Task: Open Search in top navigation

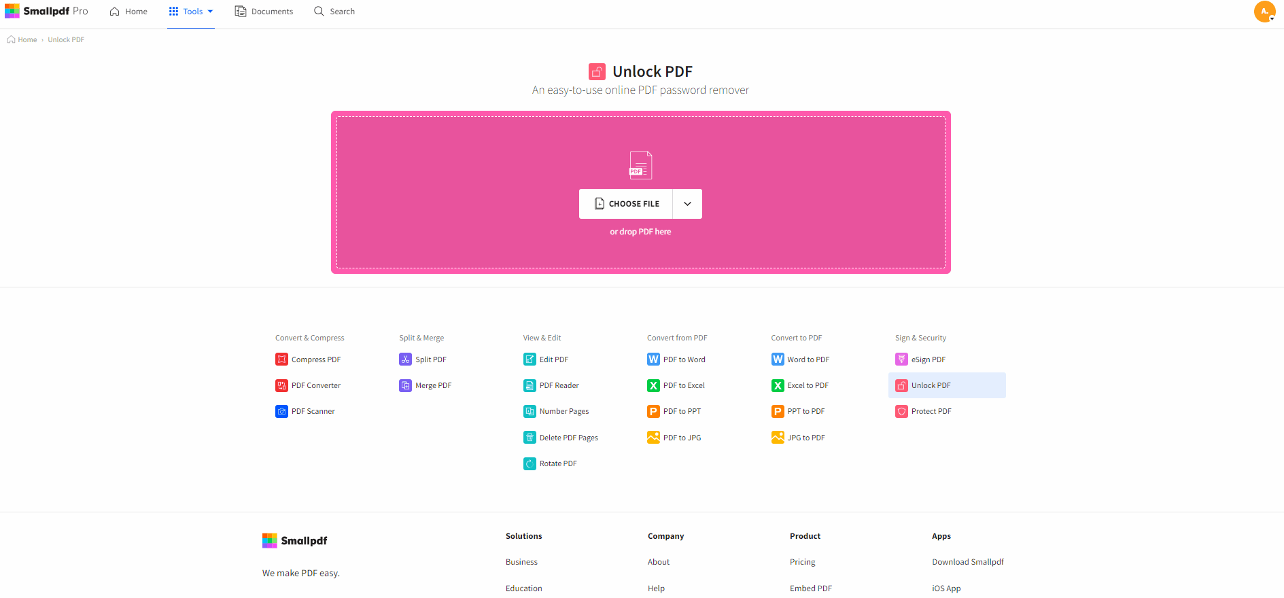Action: (x=334, y=12)
